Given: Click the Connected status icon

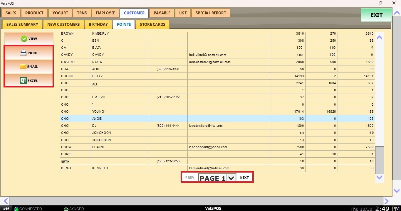Looking at the screenshot, I should tap(16, 209).
